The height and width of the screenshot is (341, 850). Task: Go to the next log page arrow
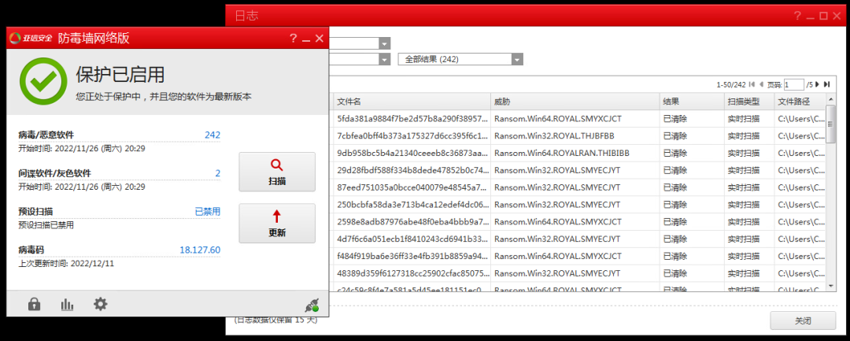818,84
